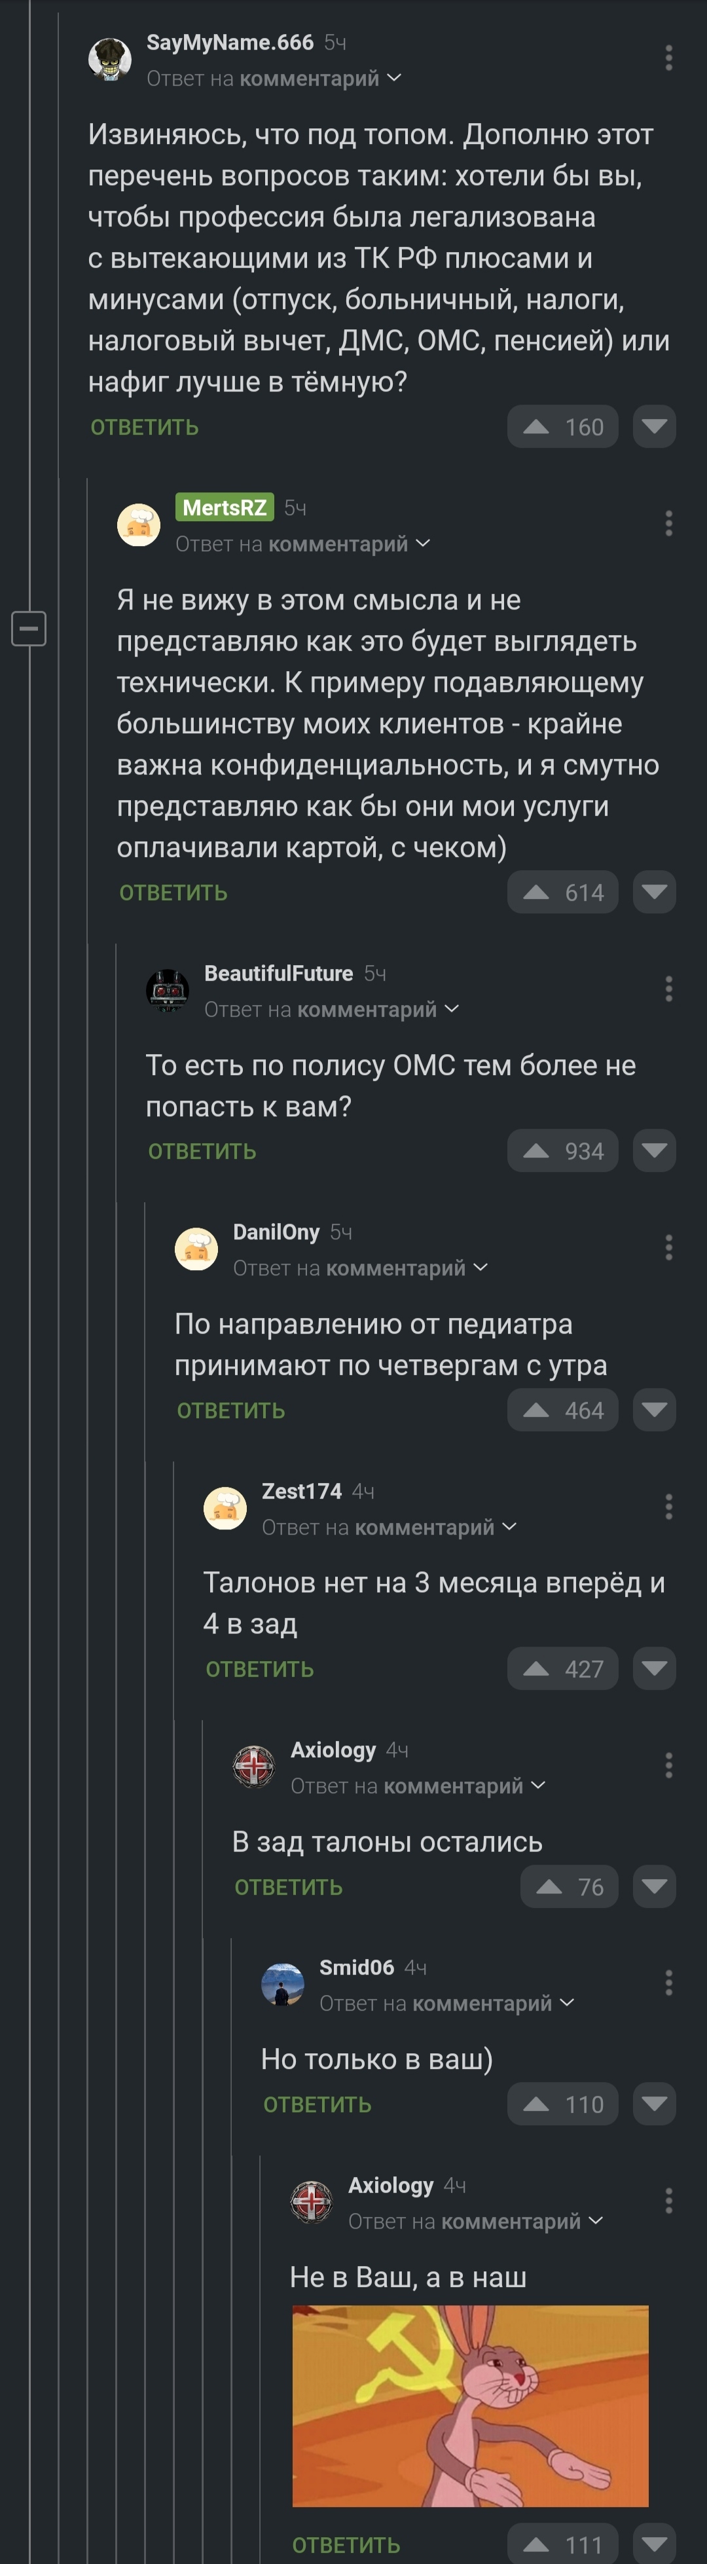Reply to Zest174's comment
This screenshot has height=2564, width=707.
260,1669
